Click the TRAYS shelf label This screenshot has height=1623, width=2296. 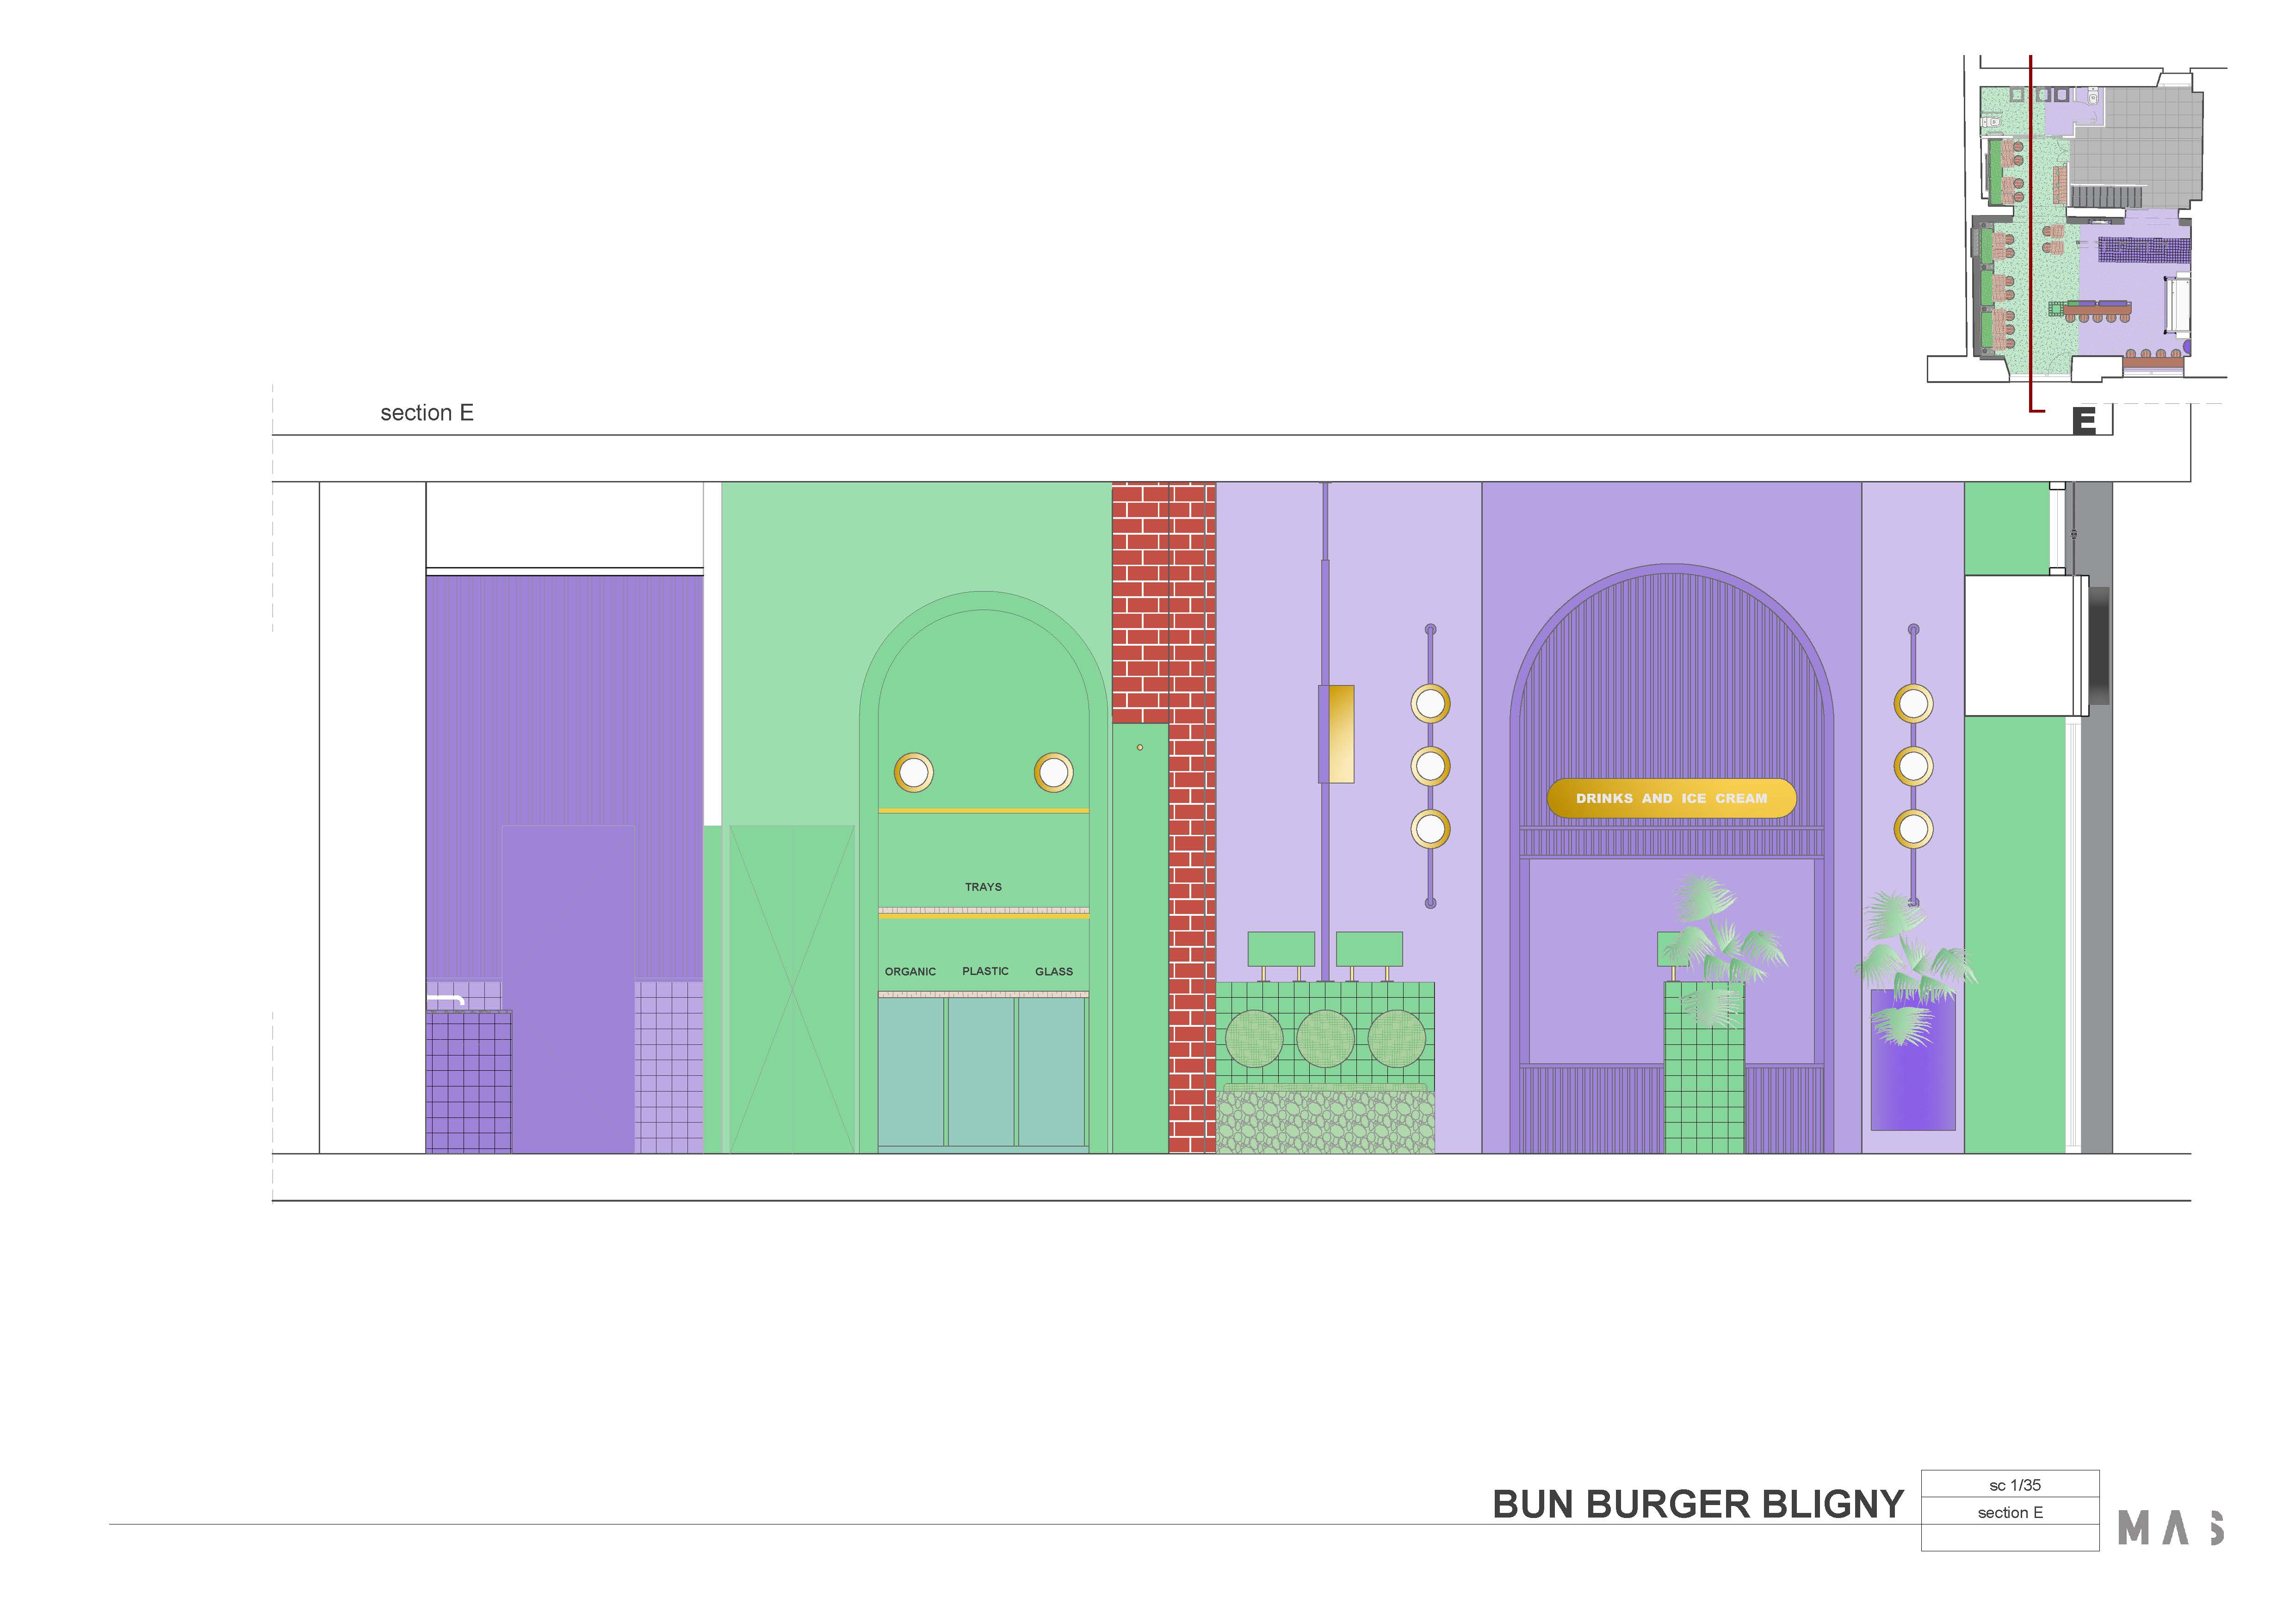tap(982, 887)
